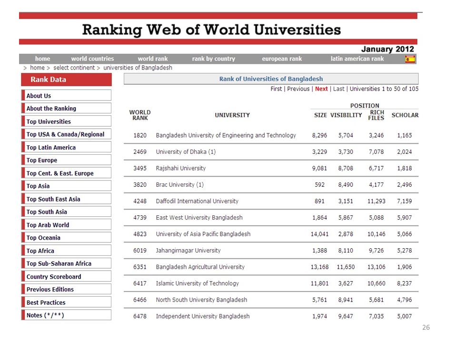Open Top Oceania sidebar item
457x343 pixels.
pos(67,238)
